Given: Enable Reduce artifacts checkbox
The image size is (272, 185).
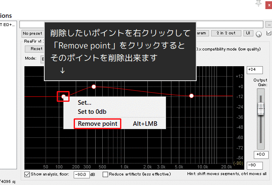Looking at the screenshot, I should [105, 174].
